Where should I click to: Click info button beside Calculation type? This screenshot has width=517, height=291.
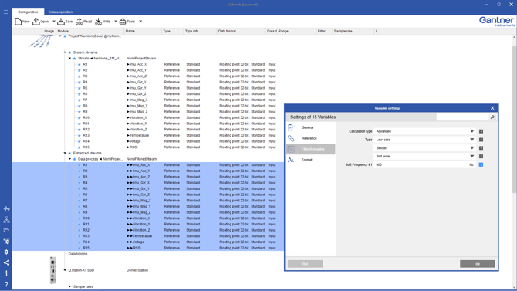[x=481, y=131]
